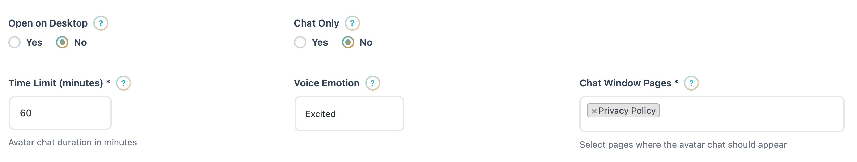
Task: Click the Time Limit field showing 60
Action: coord(60,113)
